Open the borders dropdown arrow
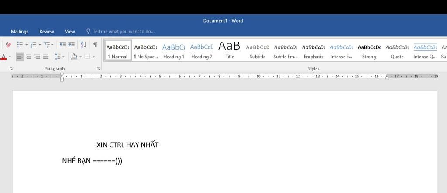The width and height of the screenshot is (447, 193). (x=93, y=57)
